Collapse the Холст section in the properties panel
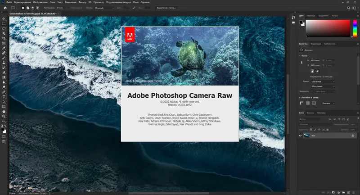This screenshot has height=195, width=360. click(x=300, y=55)
